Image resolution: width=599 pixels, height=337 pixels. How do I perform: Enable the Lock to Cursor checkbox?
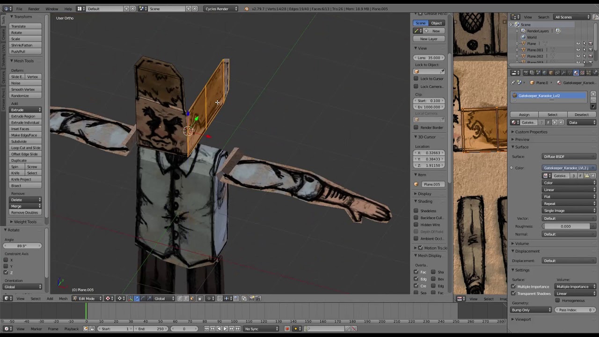[x=416, y=79]
